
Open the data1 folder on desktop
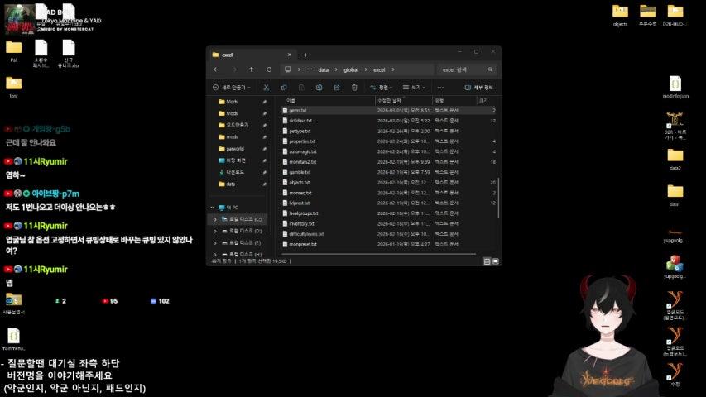(x=675, y=195)
